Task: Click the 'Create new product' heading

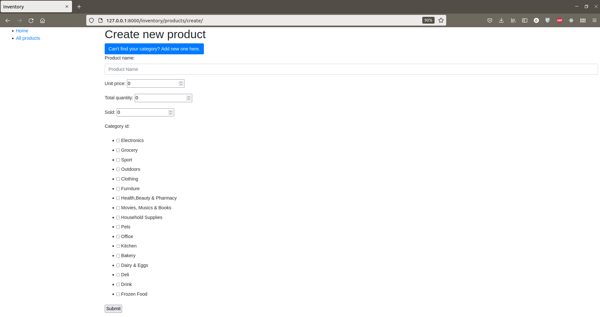Action: pos(155,34)
